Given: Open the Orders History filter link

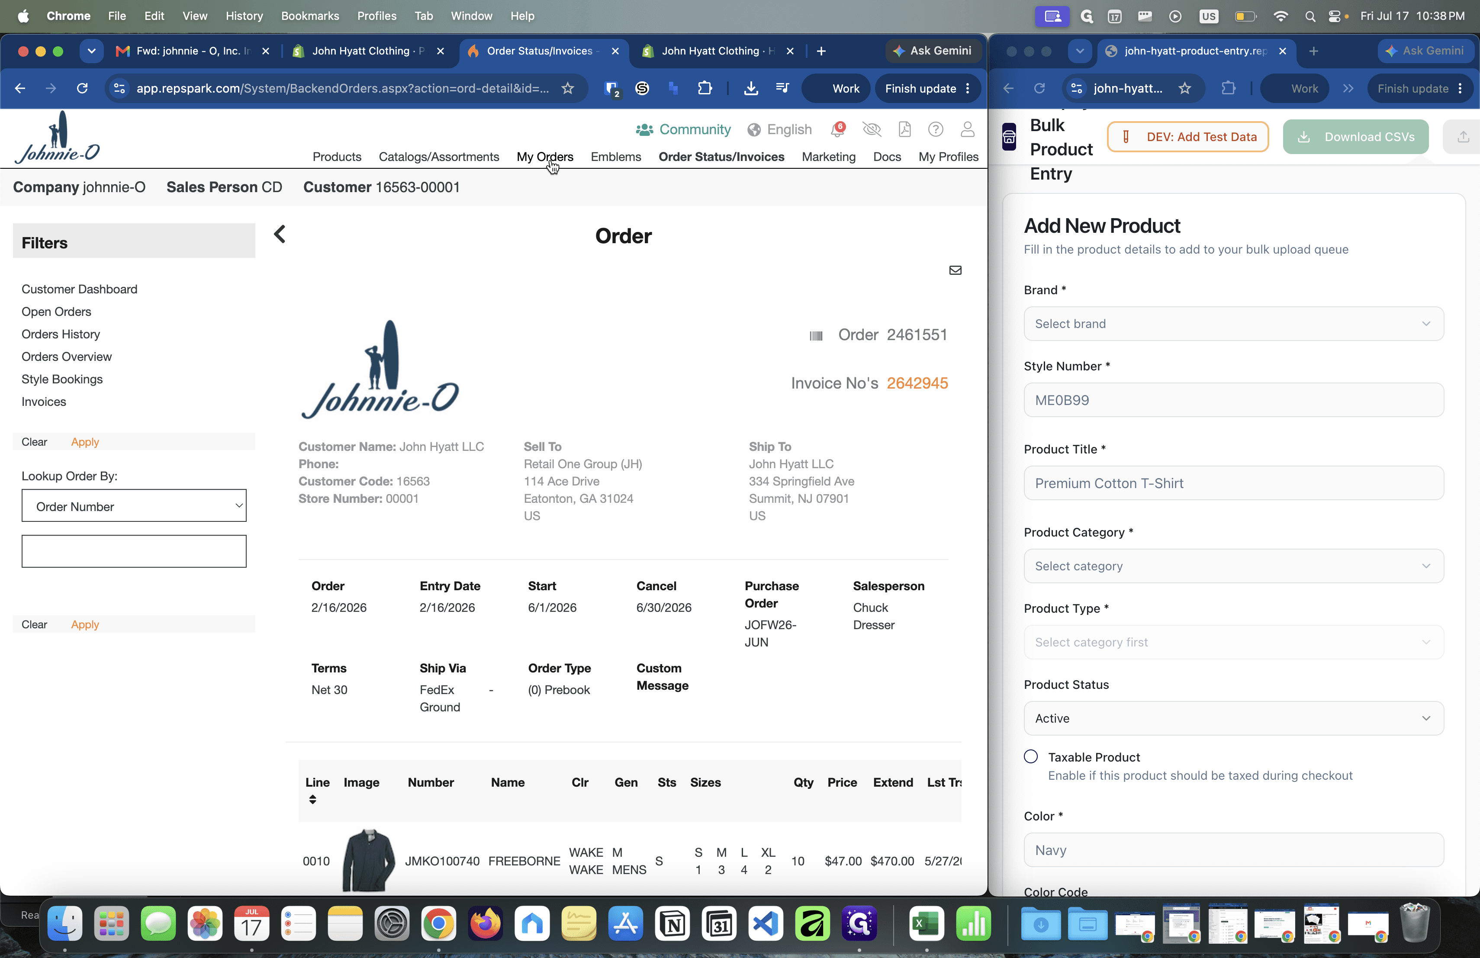Looking at the screenshot, I should click(x=61, y=334).
